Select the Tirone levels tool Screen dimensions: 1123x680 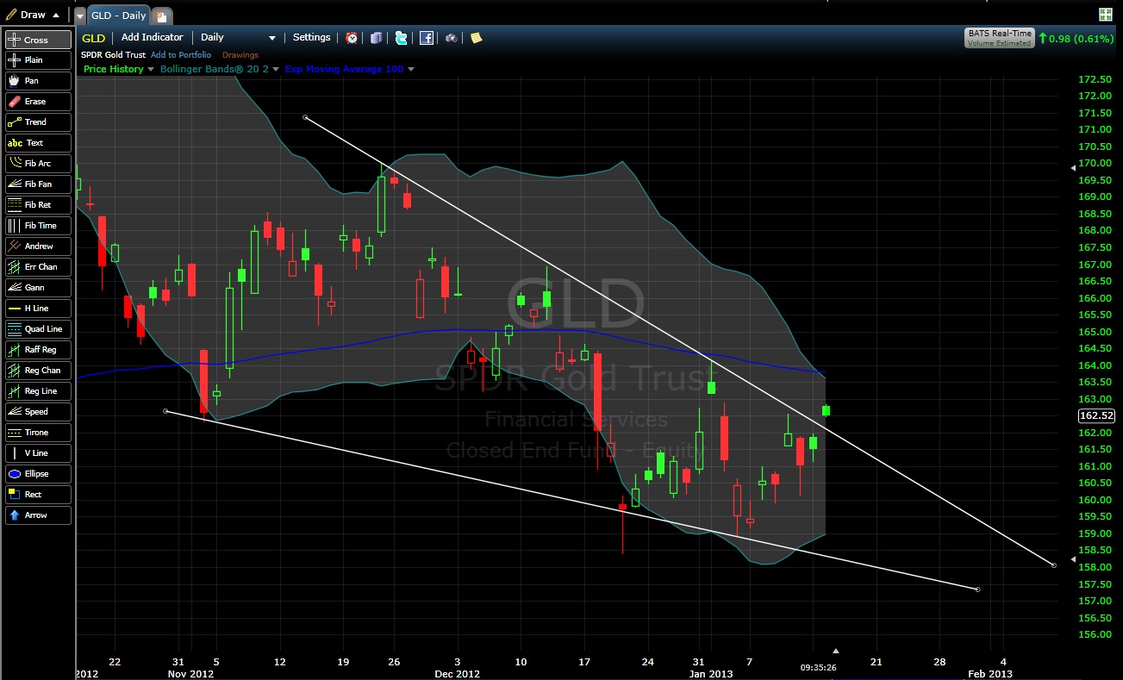(37, 433)
